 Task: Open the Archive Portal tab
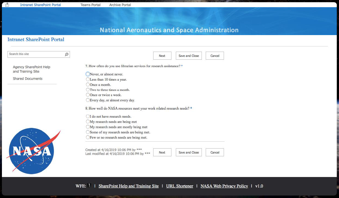pos(120,5)
